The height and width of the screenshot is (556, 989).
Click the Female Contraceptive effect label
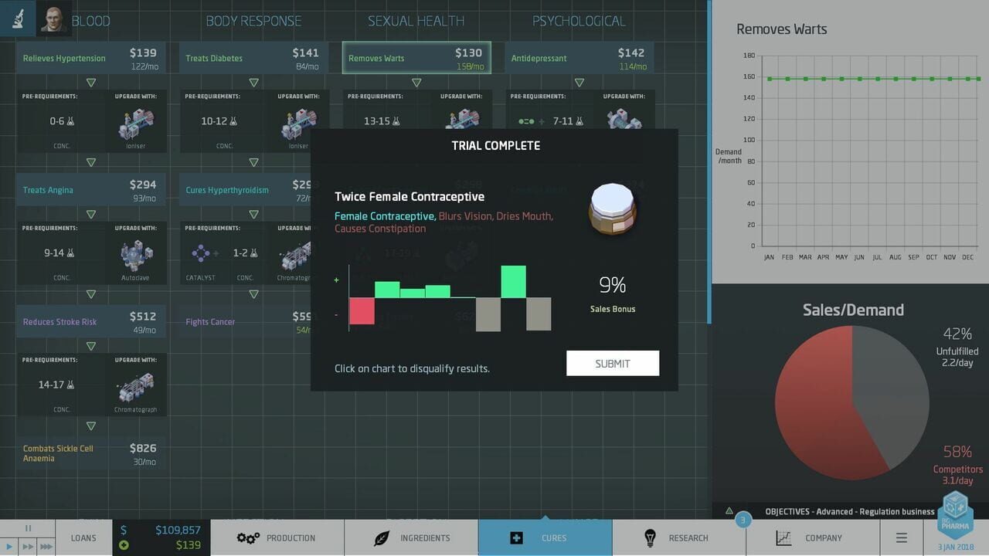coord(384,216)
